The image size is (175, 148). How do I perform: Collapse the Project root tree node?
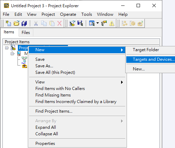click(7, 48)
